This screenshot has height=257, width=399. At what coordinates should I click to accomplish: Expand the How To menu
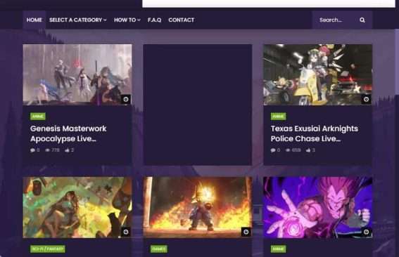[x=127, y=20]
